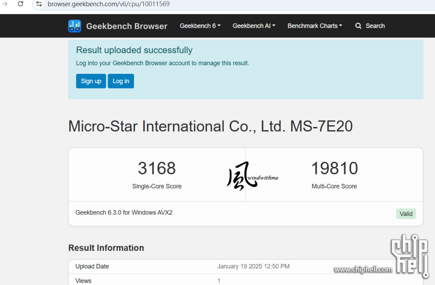
Task: Click the MS-7E20 system title heading
Action: [210, 126]
